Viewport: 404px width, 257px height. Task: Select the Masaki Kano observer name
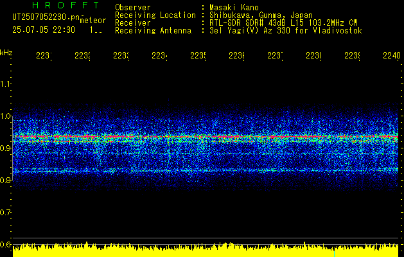coord(234,7)
